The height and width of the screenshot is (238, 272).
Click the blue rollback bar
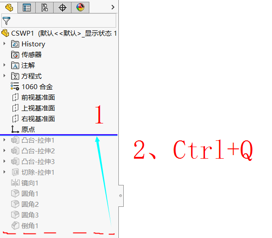[x=59, y=135]
